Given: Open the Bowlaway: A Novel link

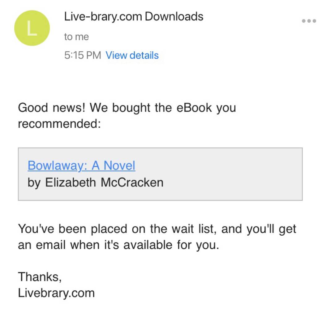Looking at the screenshot, I should click(81, 166).
